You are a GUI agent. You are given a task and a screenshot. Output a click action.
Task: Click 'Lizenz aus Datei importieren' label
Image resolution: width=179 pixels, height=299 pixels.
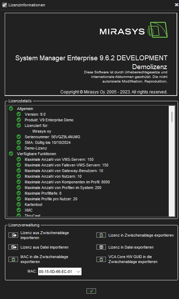click(x=44, y=247)
